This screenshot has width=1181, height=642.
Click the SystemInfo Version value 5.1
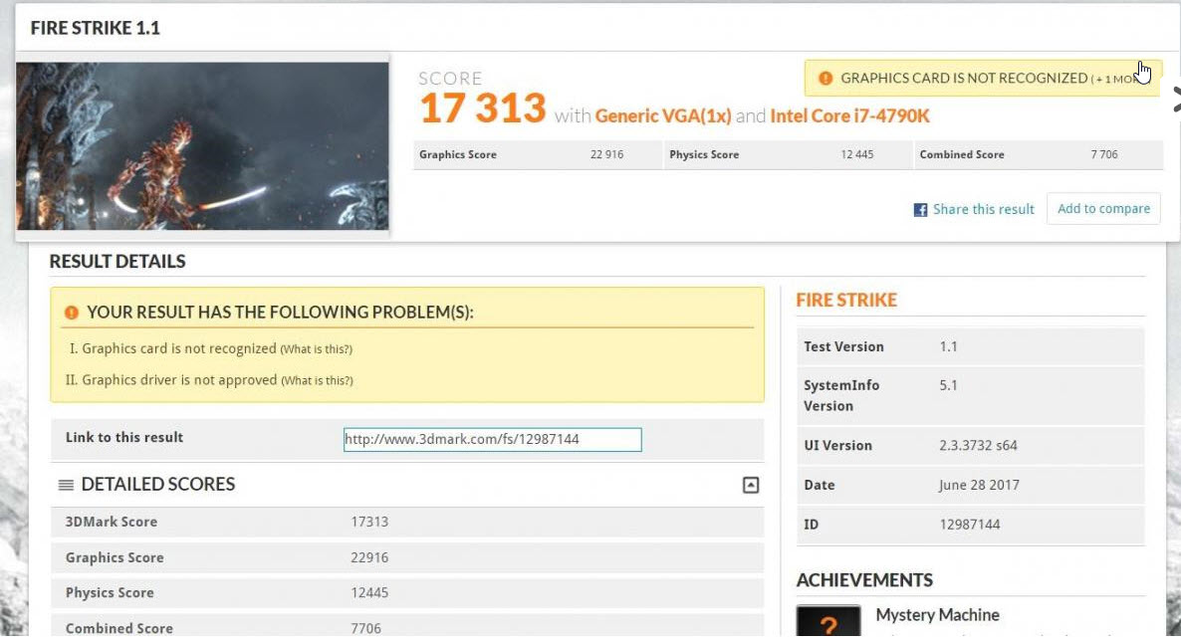(x=948, y=385)
